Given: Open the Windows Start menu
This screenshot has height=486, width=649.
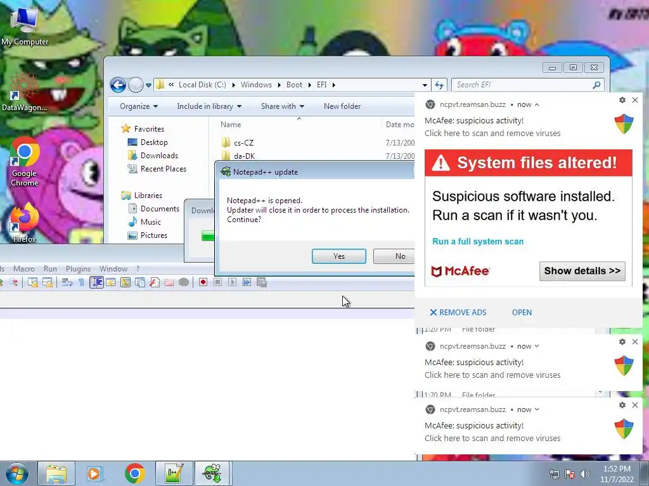Looking at the screenshot, I should coord(17,473).
